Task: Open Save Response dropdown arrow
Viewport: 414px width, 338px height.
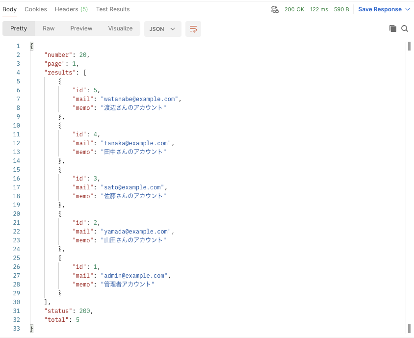Action: [x=408, y=9]
